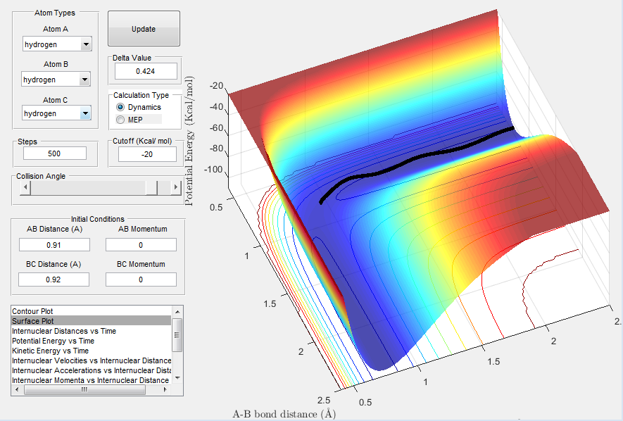Pick Kinetic Energy vs Time from list
Image resolution: width=623 pixels, height=421 pixels.
click(50, 351)
